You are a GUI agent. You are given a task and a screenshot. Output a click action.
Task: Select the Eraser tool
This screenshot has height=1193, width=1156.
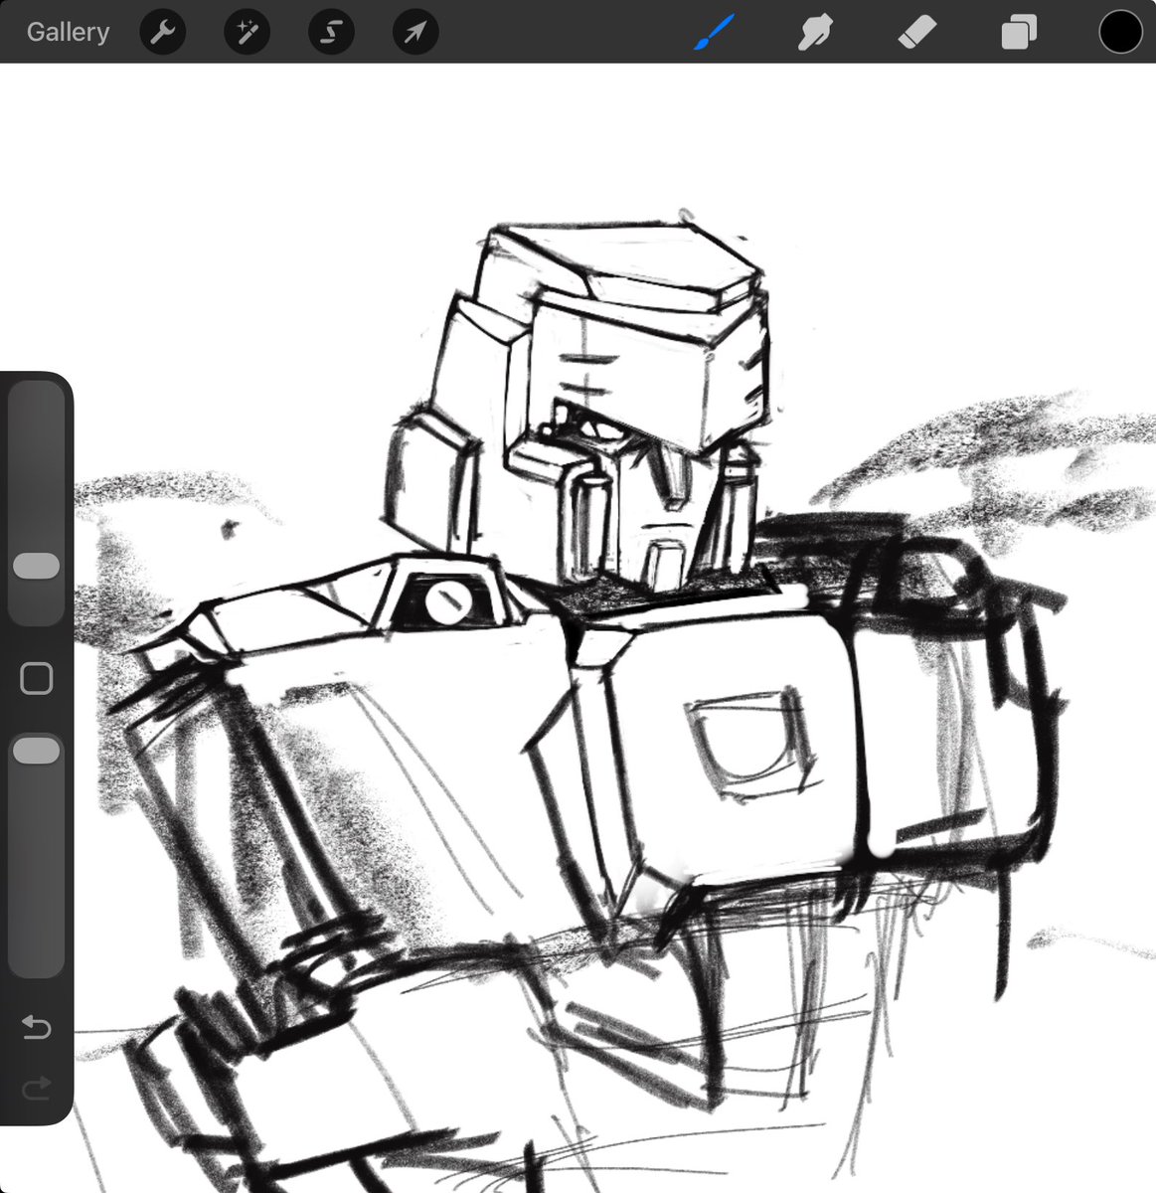pos(916,33)
